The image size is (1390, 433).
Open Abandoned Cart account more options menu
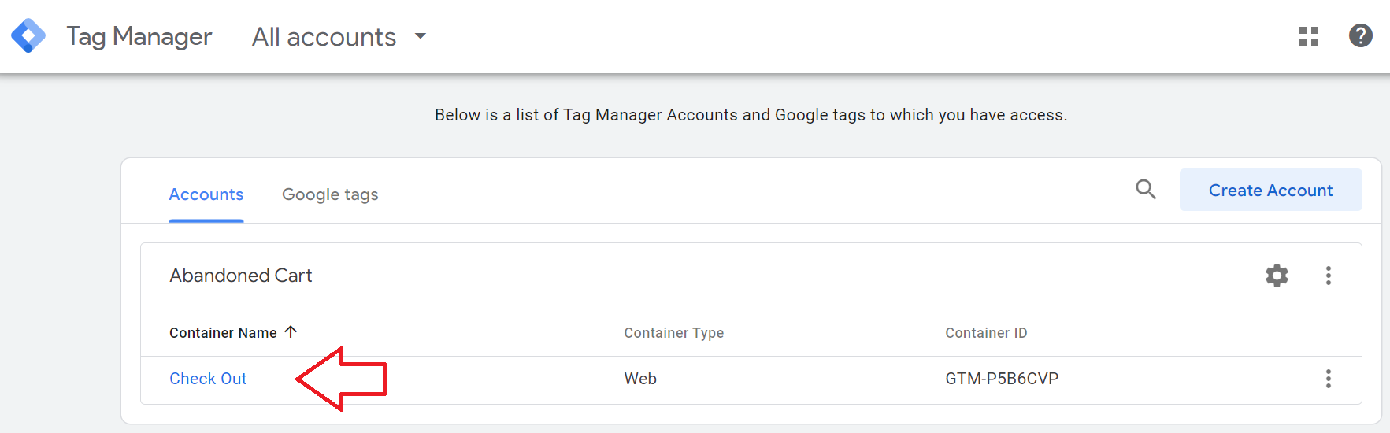(x=1329, y=276)
